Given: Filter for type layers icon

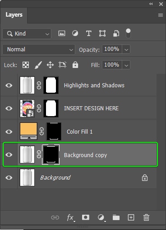Looking at the screenshot, I should click(x=88, y=33).
